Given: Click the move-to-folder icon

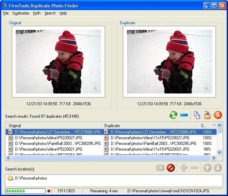Looking at the screenshot, I should [x=207, y=115].
